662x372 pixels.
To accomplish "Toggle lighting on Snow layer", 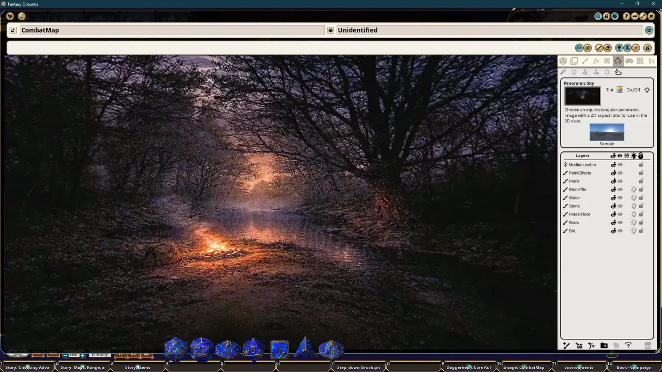I will [x=634, y=223].
